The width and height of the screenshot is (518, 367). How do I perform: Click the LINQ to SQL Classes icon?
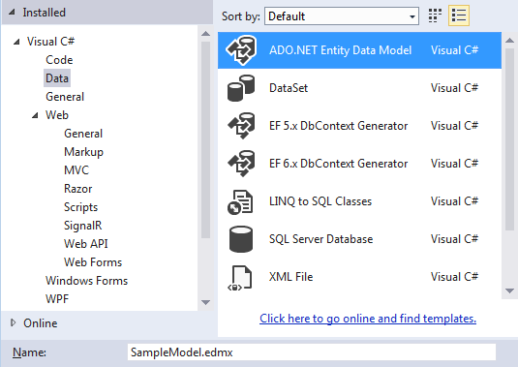click(x=240, y=201)
